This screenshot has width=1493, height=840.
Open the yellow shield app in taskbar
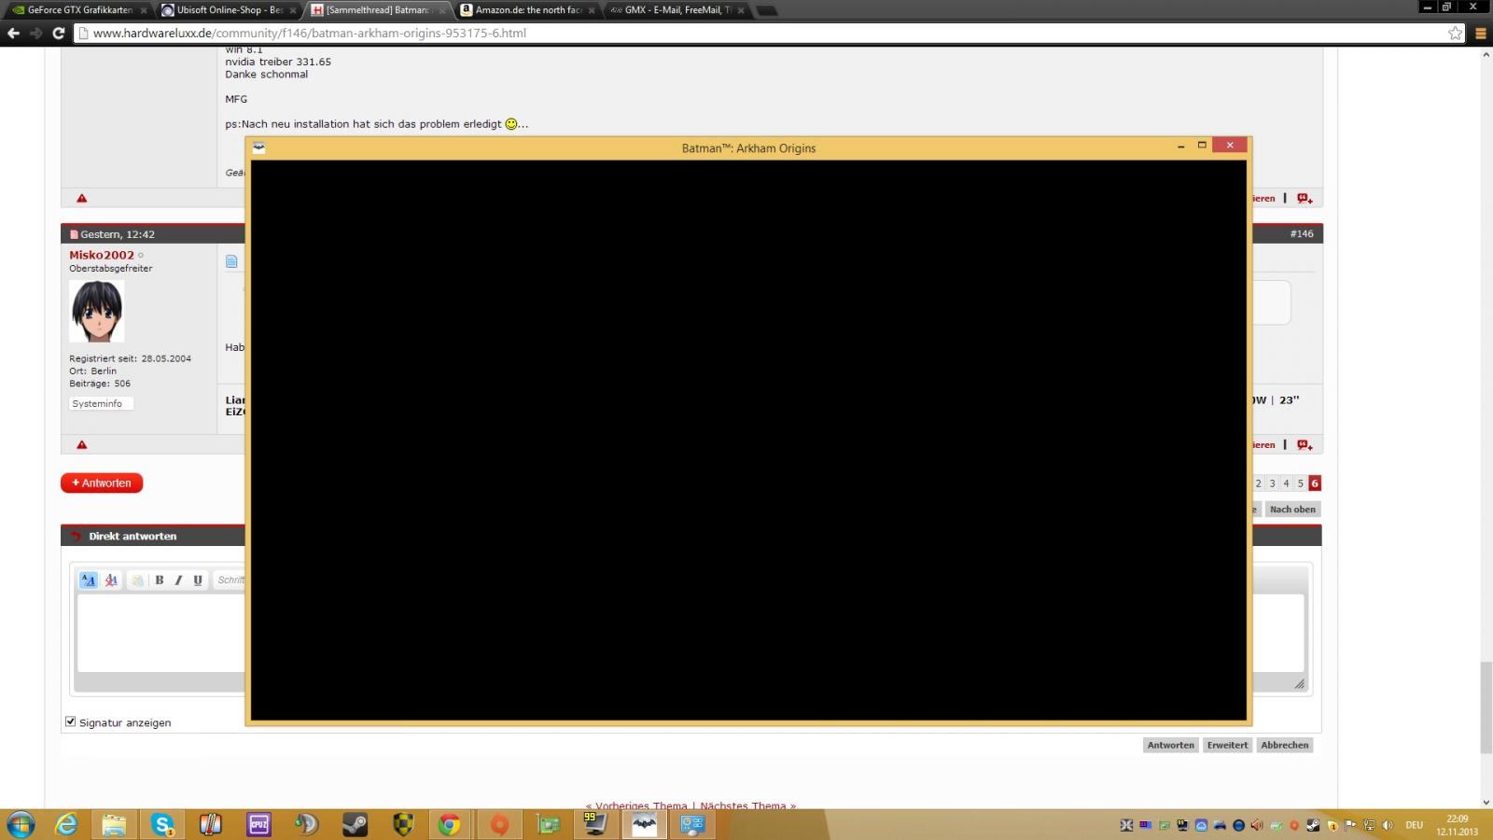click(x=402, y=824)
